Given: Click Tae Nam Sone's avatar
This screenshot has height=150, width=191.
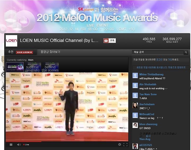Looking at the screenshot, I should (x=135, y=95).
